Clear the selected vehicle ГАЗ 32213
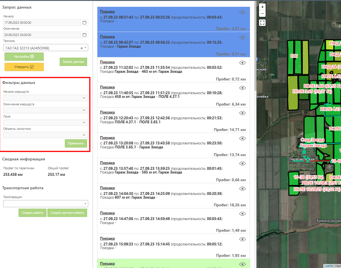341x268 pixels. 82,48
